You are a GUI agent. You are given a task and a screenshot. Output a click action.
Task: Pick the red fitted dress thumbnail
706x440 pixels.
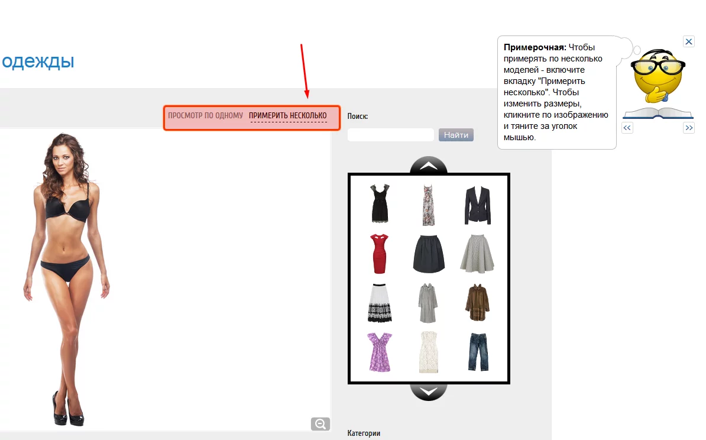pos(380,253)
